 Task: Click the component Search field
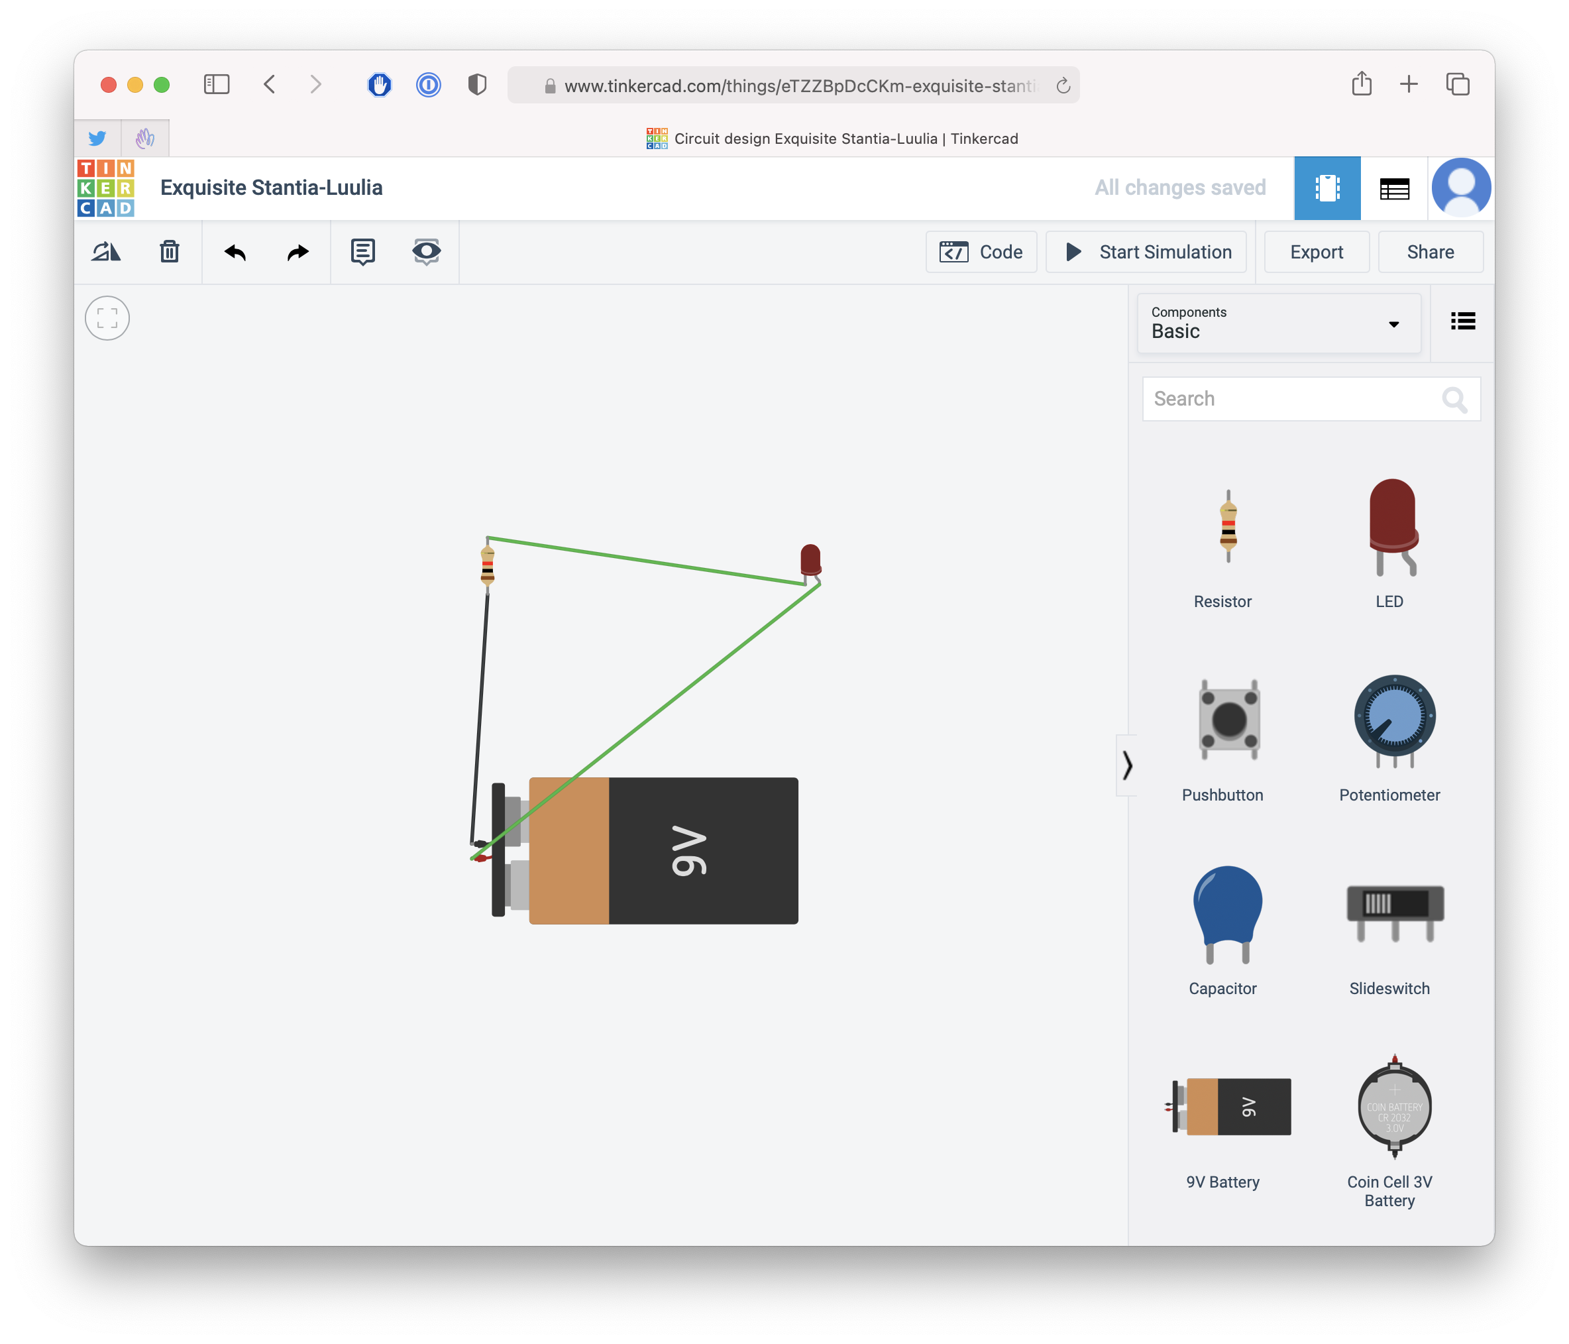click(x=1293, y=398)
